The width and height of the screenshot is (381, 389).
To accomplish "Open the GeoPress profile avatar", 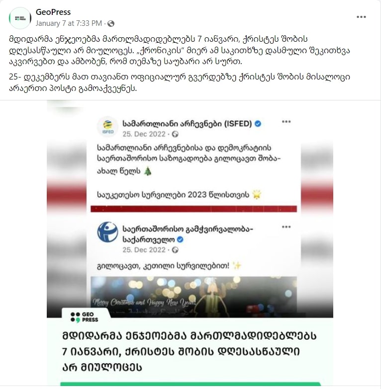I will (20, 18).
